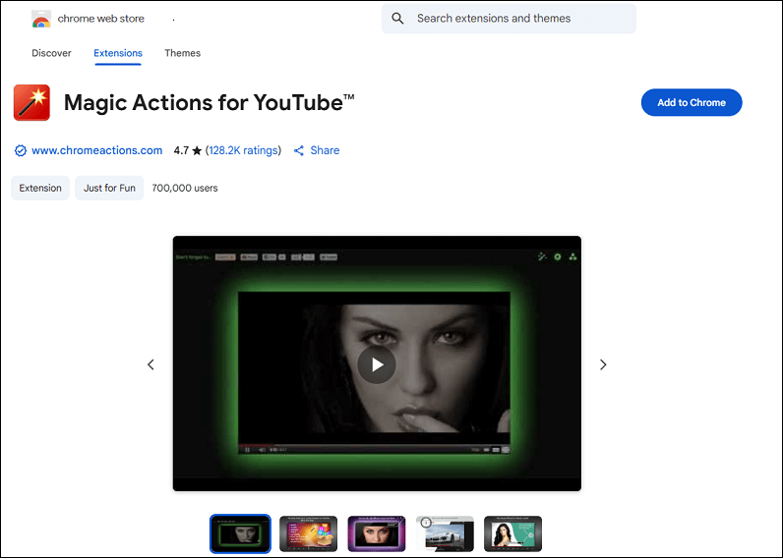
Task: Focus the Search extensions and themes field
Action: click(509, 19)
